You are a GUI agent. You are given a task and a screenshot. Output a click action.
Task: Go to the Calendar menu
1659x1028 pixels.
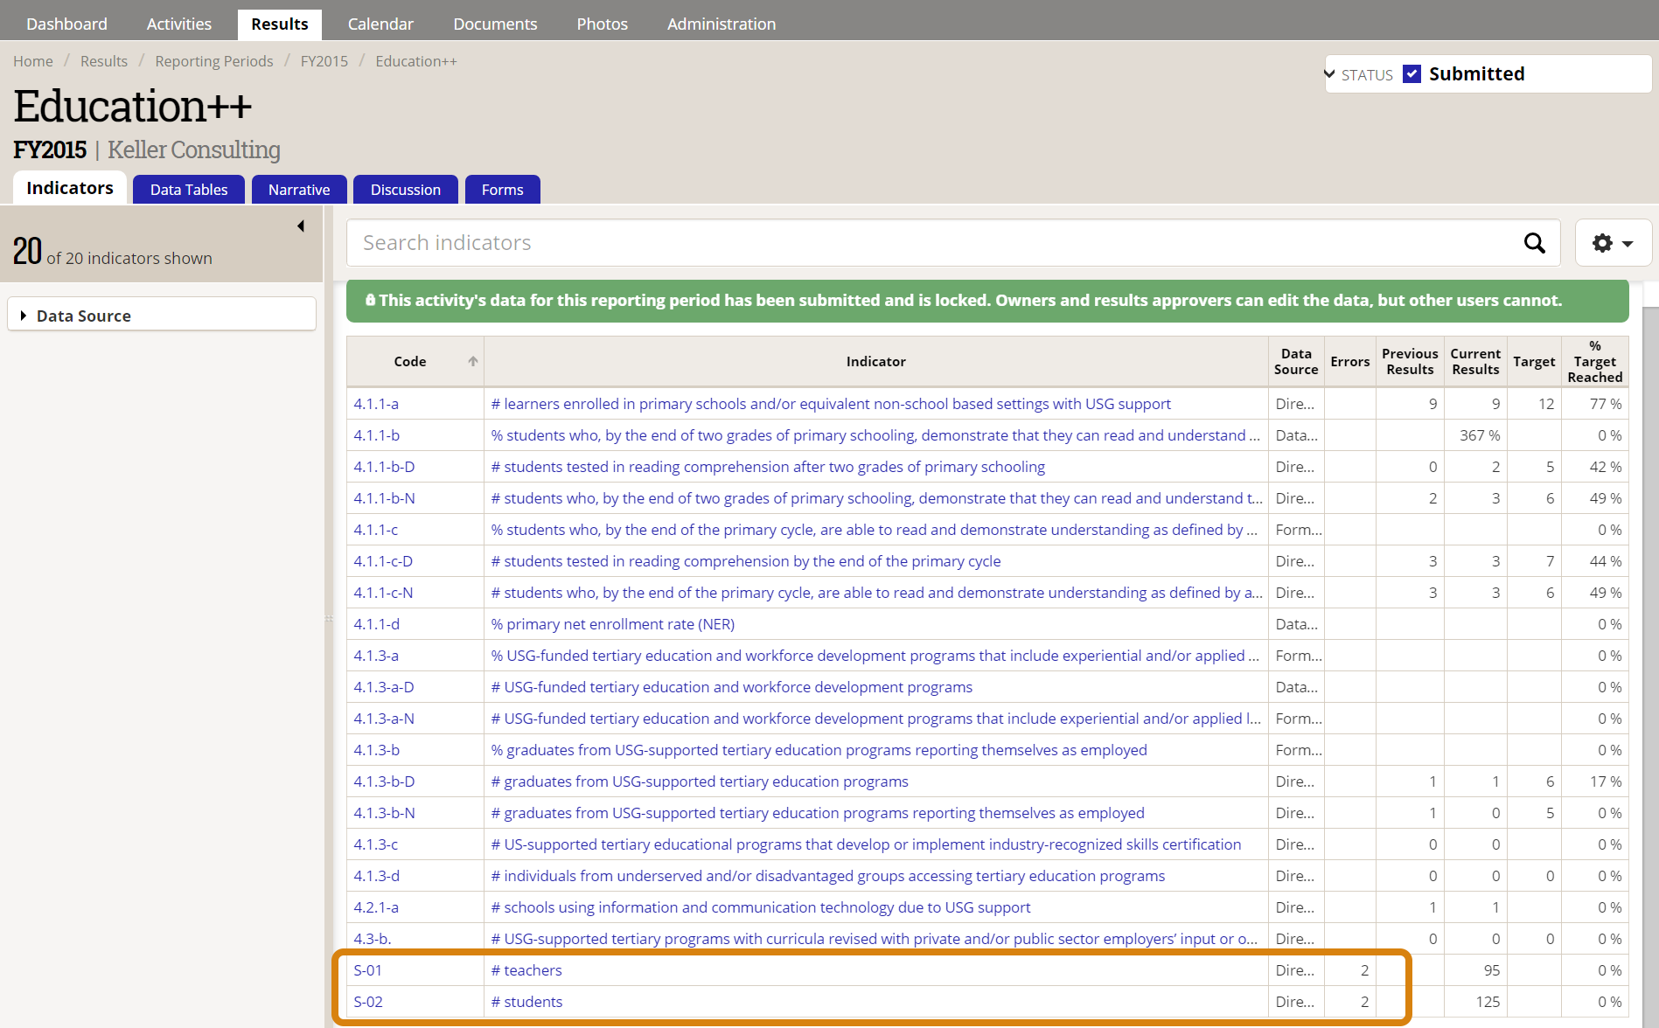pos(380,24)
